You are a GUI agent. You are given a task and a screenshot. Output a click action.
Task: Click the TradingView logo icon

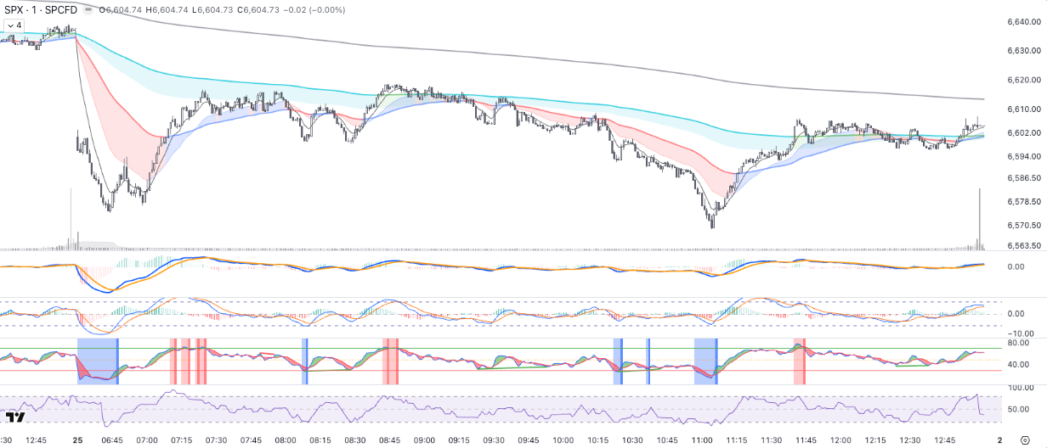coord(14,417)
